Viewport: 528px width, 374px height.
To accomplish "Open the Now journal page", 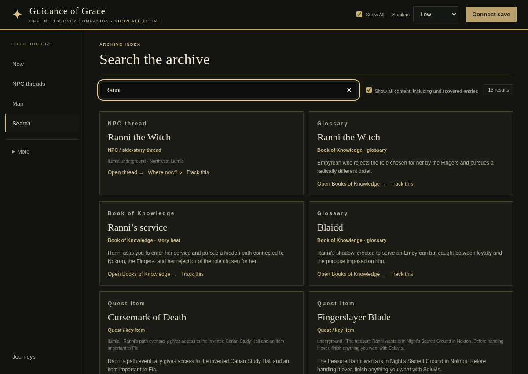I will point(42,64).
